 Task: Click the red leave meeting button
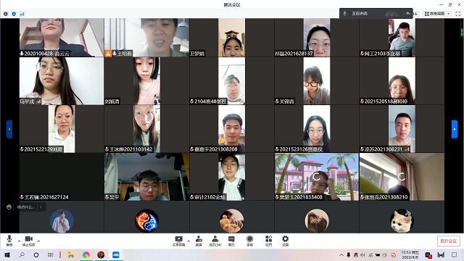pyautogui.click(x=449, y=241)
